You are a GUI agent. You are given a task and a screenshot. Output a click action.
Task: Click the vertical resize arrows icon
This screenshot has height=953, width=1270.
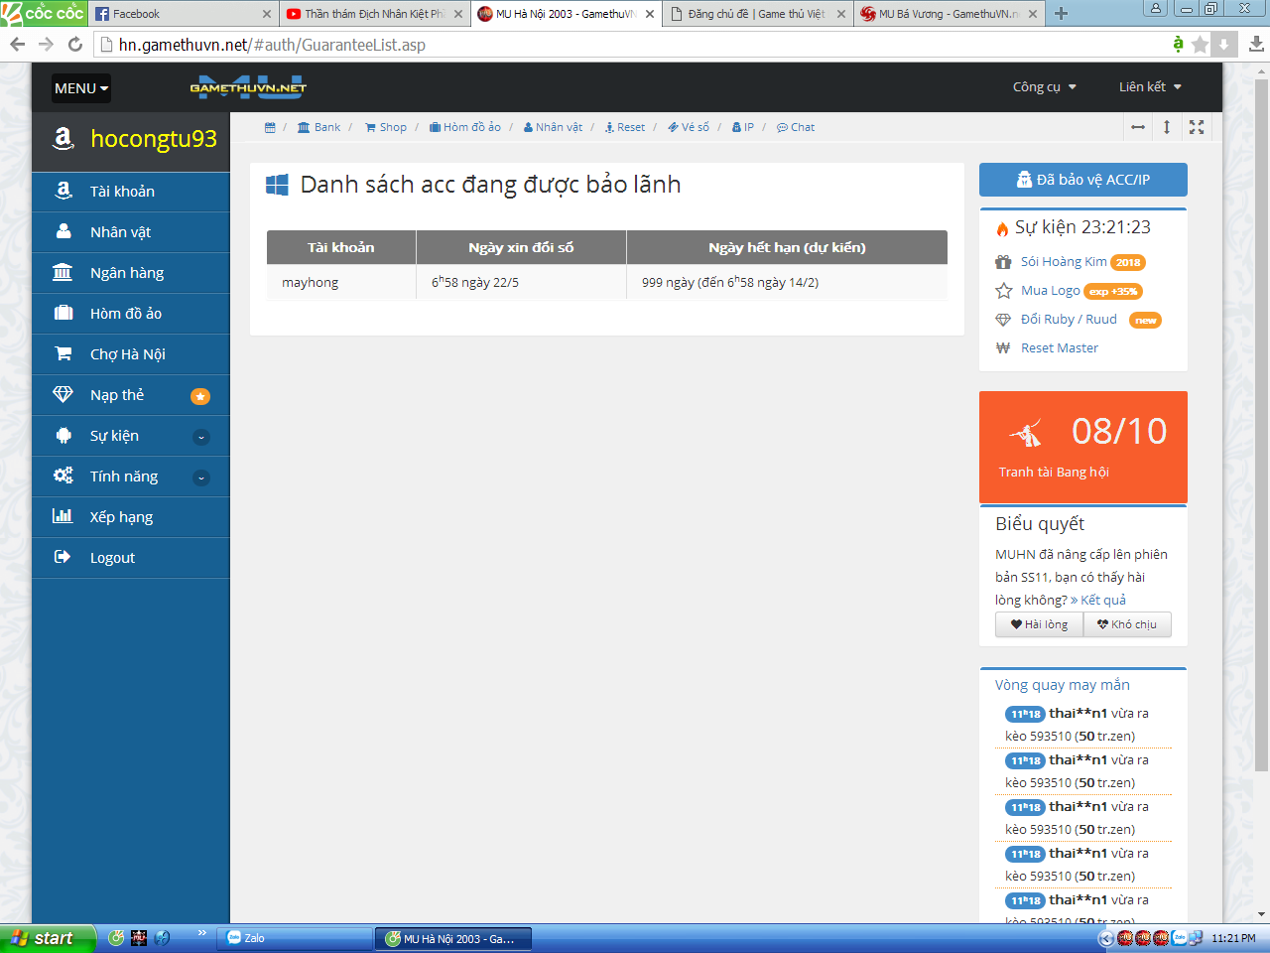pyautogui.click(x=1167, y=127)
